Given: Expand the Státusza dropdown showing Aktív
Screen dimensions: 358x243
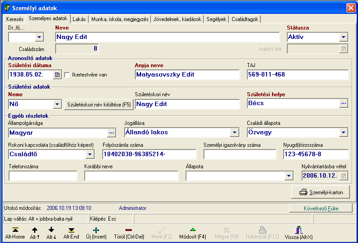Looking at the screenshot, I should point(343,37).
